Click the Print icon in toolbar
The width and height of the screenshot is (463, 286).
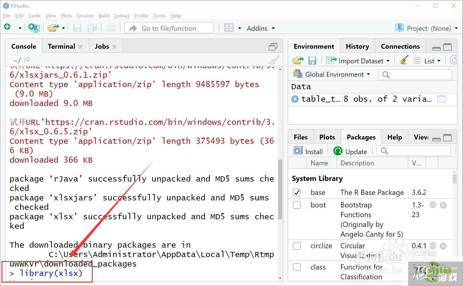tap(111, 28)
